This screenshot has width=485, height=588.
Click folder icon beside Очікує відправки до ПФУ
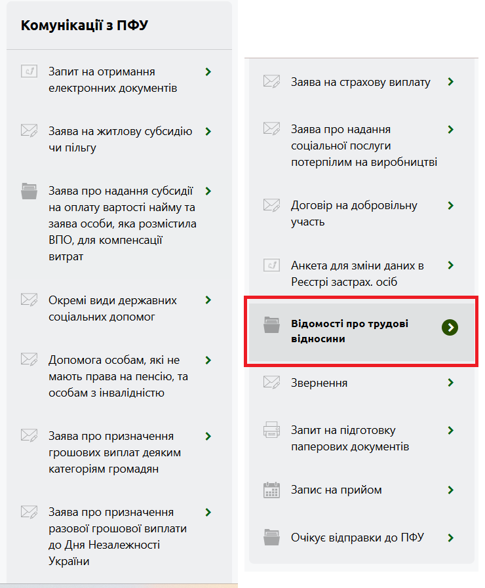[x=271, y=538]
